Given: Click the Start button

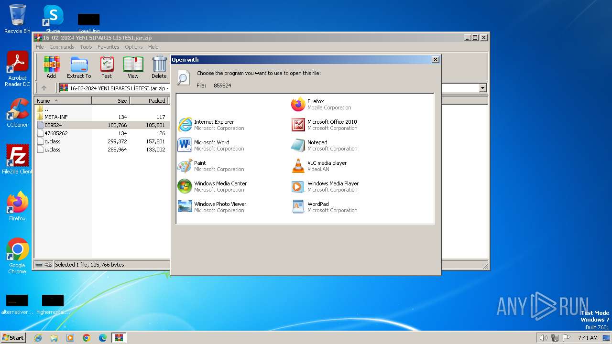Looking at the screenshot, I should 13,337.
